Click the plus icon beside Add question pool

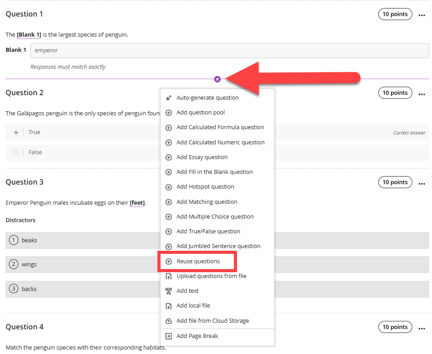(169, 113)
